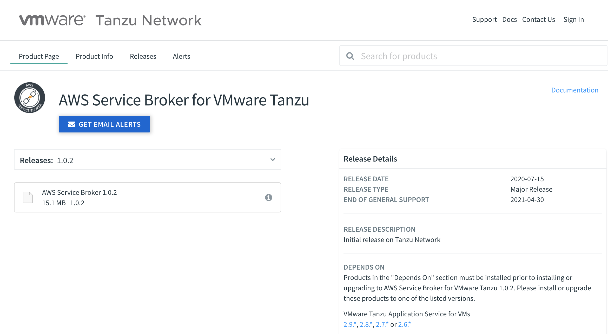Select the Product Page tab
Image resolution: width=608 pixels, height=334 pixels.
tap(39, 56)
